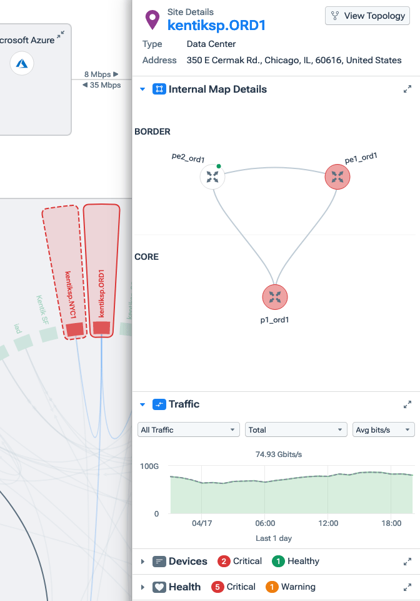Screen dimensions: 420x601
Task: Click the Microsoft Azure cloud logo
Action: coord(22,63)
